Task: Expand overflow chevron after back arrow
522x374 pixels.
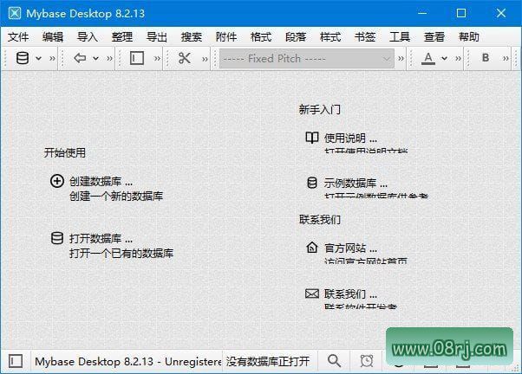Action: 109,59
